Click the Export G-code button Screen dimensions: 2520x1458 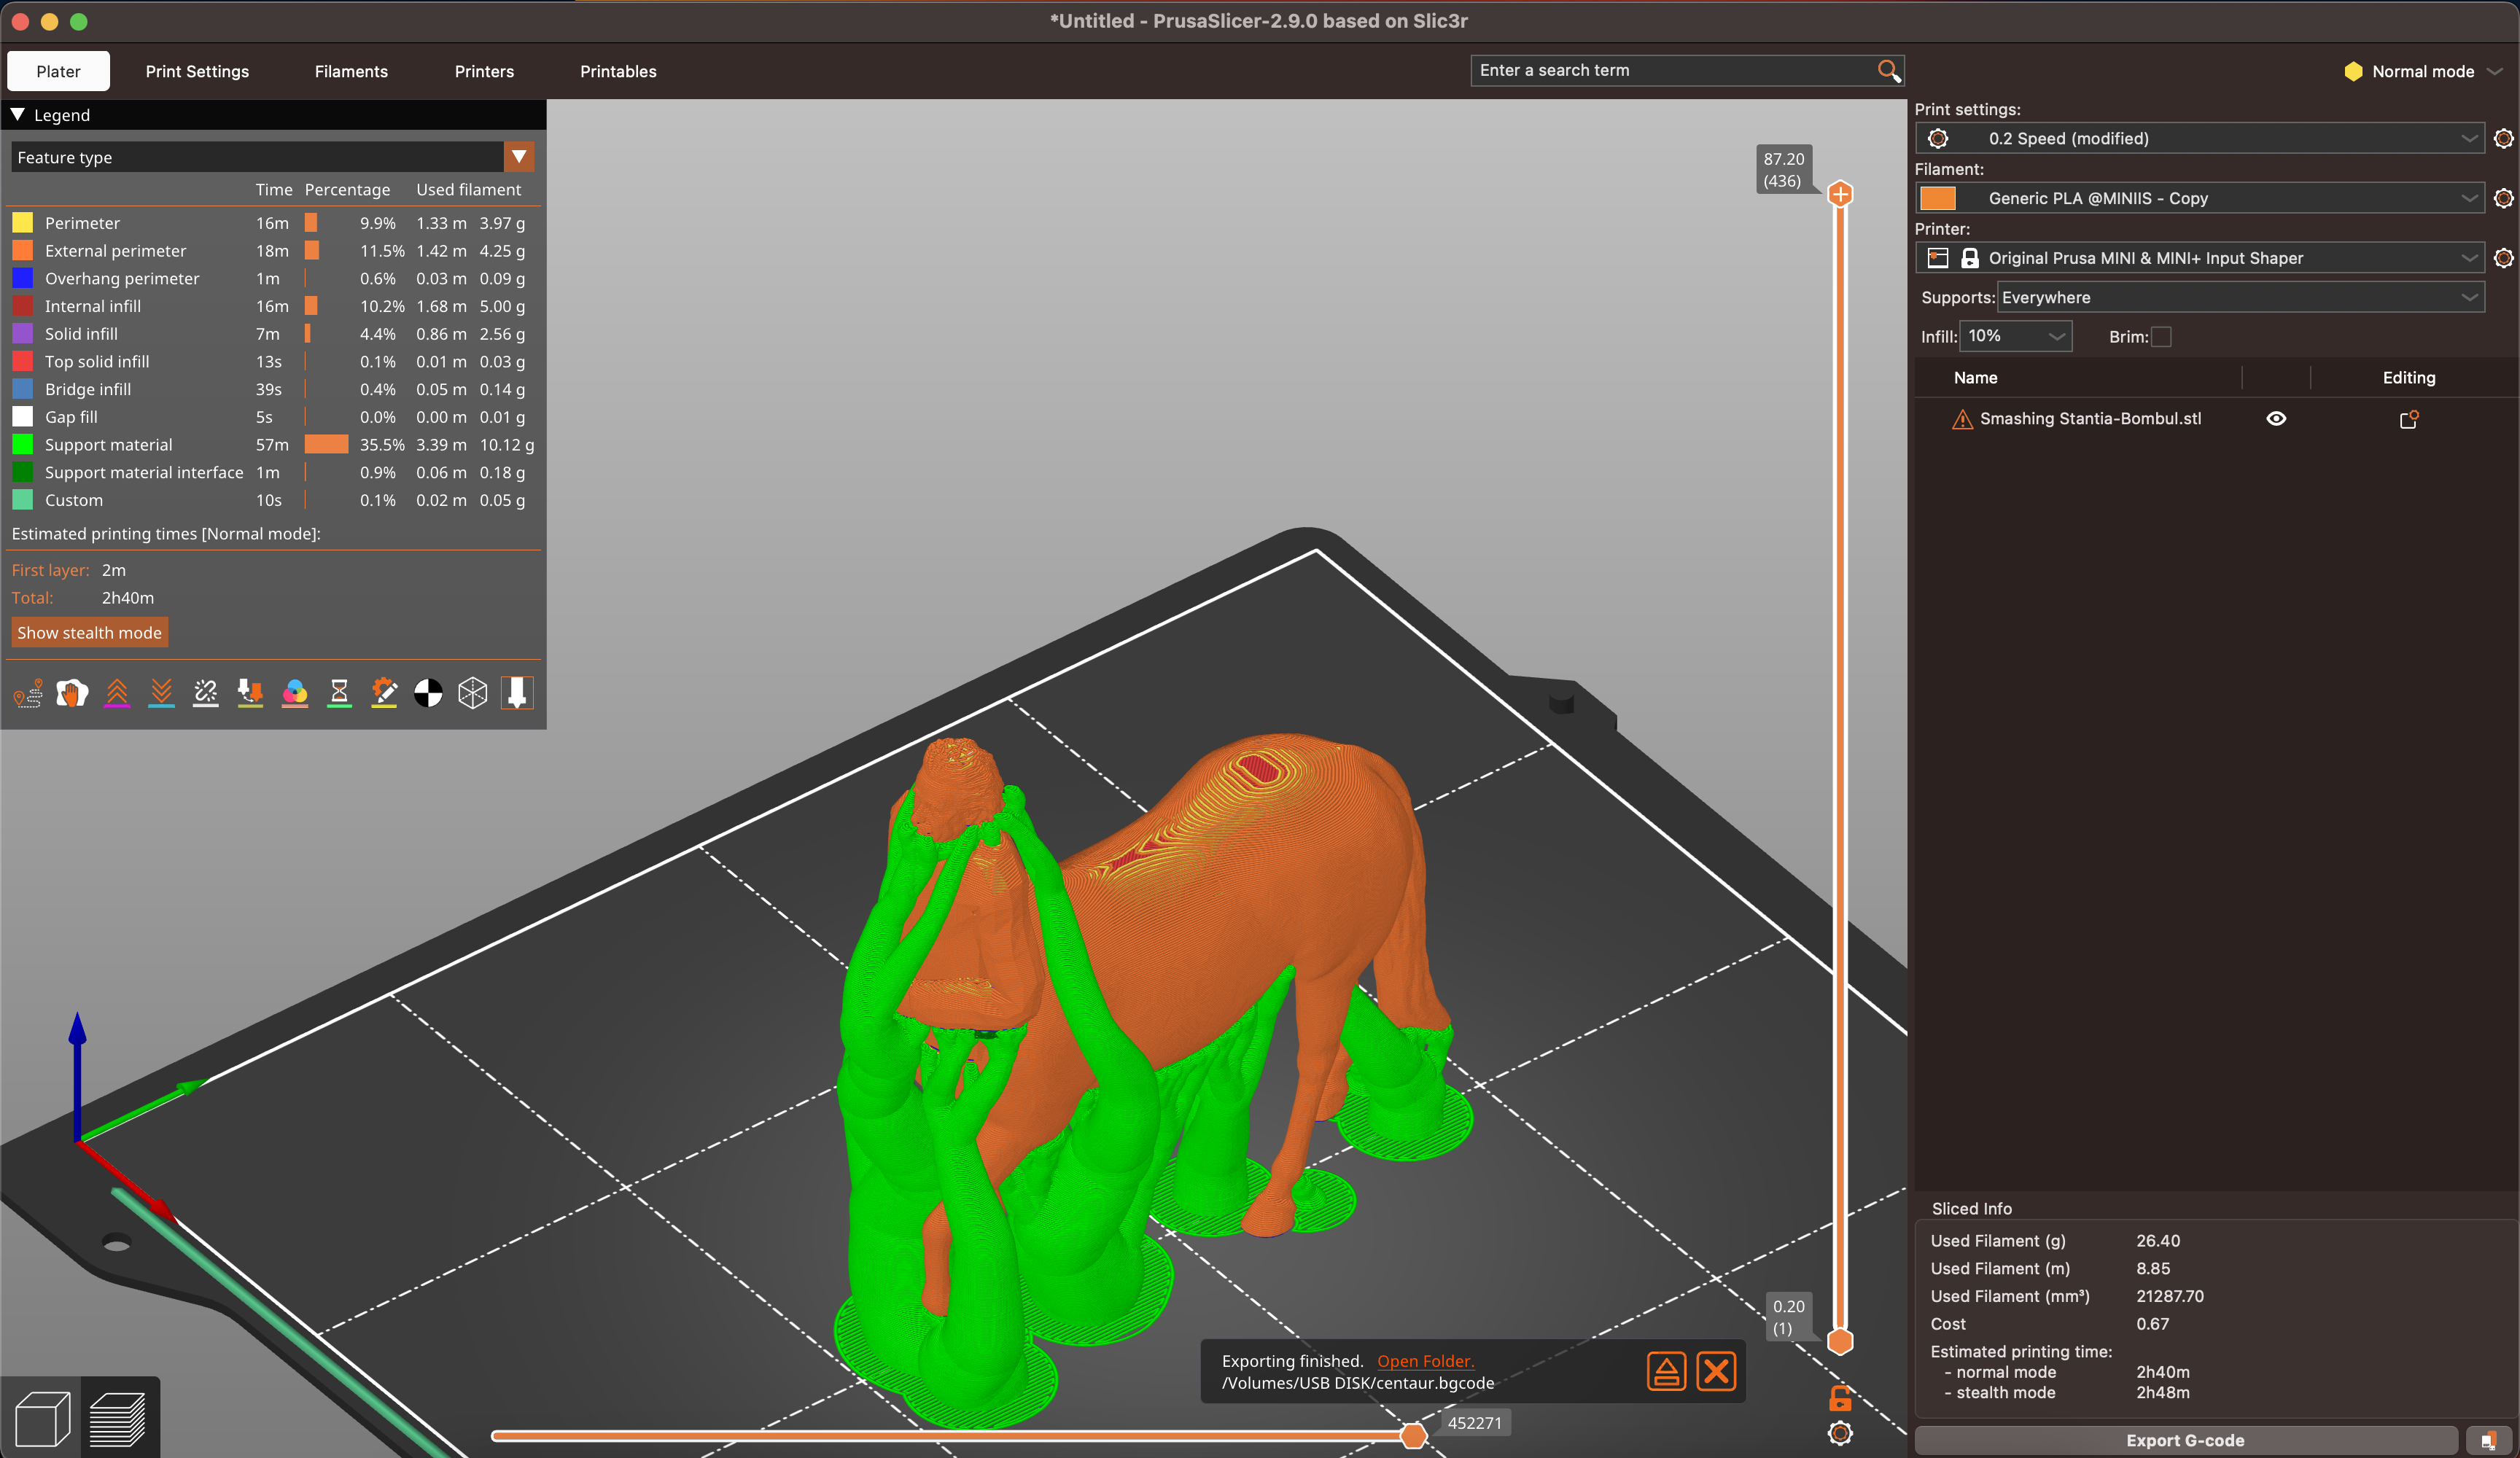2186,1440
